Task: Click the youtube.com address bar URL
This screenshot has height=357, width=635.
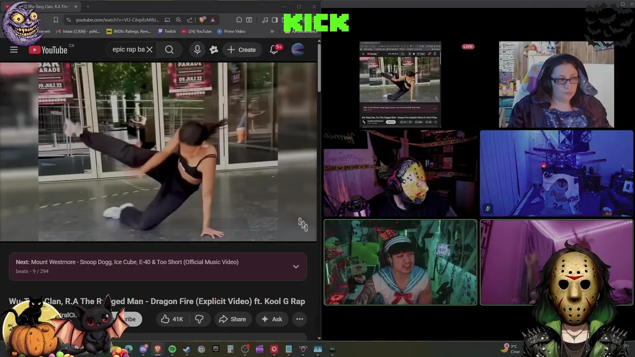Action: [x=117, y=20]
